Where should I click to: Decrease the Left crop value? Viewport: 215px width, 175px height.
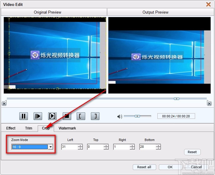[80, 148]
